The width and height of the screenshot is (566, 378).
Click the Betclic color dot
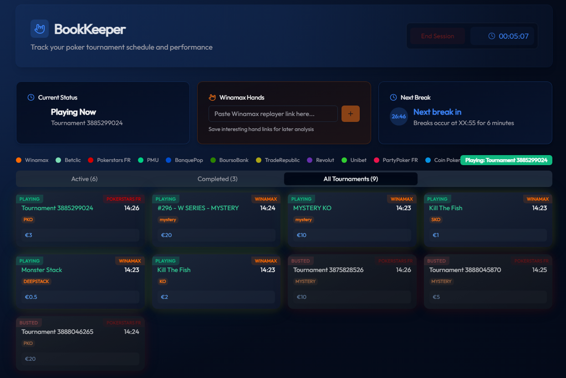58,160
